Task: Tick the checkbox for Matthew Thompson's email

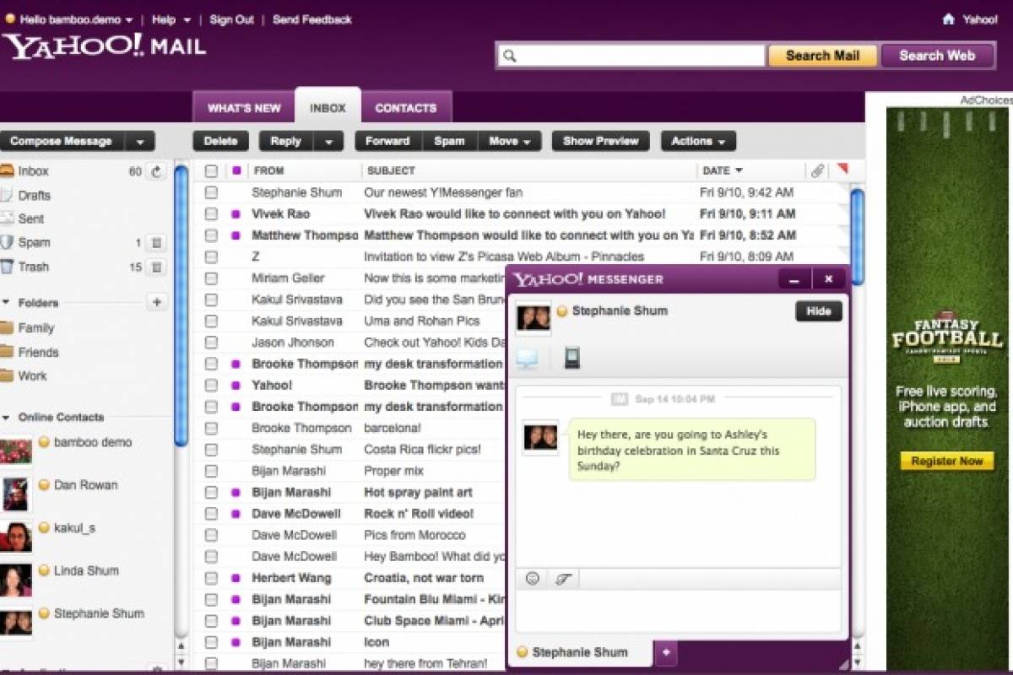Action: coord(211,235)
